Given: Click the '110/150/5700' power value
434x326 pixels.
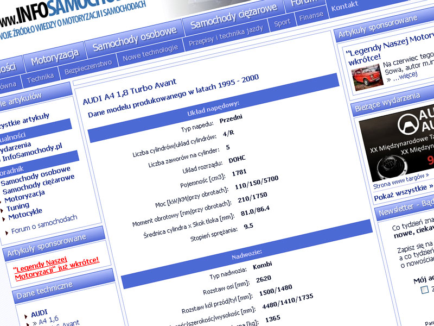Looking at the screenshot, I should pos(257,183).
